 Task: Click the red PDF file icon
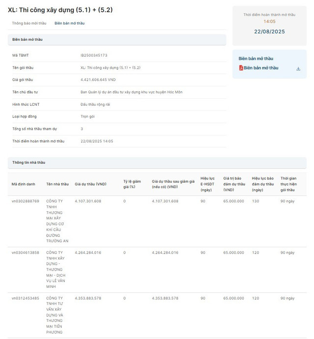(x=241, y=68)
